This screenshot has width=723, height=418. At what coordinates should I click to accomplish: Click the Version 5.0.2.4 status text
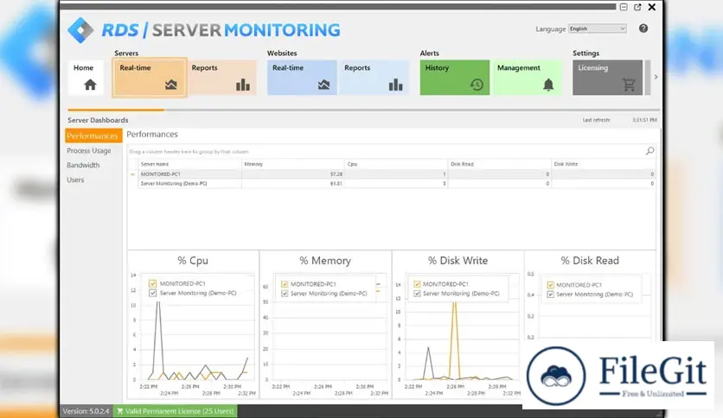(86, 411)
